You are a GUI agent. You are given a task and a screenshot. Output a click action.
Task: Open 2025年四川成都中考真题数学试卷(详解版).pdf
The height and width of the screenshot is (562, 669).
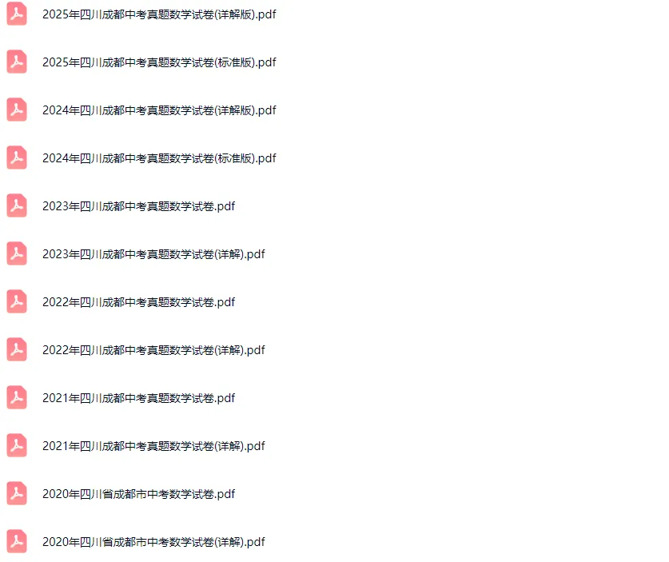pos(159,14)
